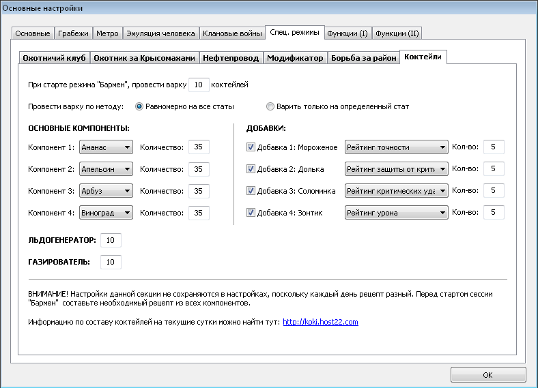Open the koki.host22.com link
The image size is (538, 388).
[x=320, y=322]
